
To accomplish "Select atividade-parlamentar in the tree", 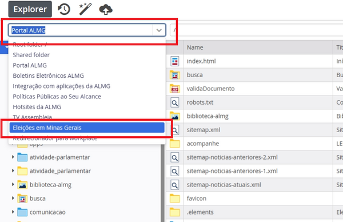I will (59, 157).
